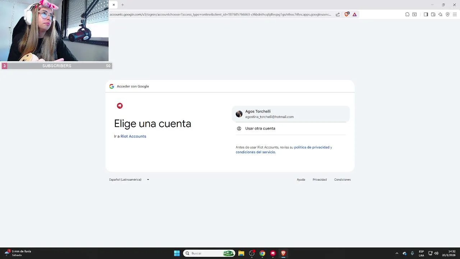Share this page using the address bar icon

tap(338, 14)
